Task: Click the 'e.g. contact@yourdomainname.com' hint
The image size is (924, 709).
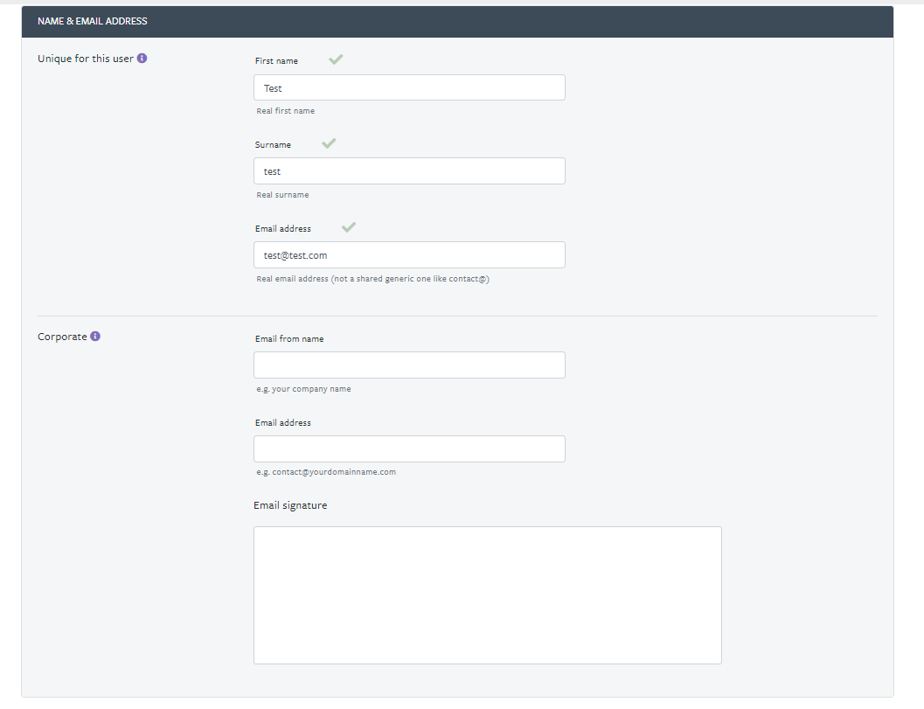Action: point(326,472)
